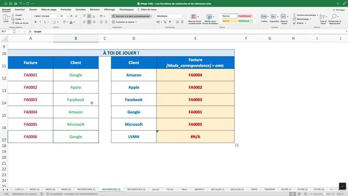Open the Formules ribbon tab
This screenshot has width=348, height=196.
coord(66,10)
